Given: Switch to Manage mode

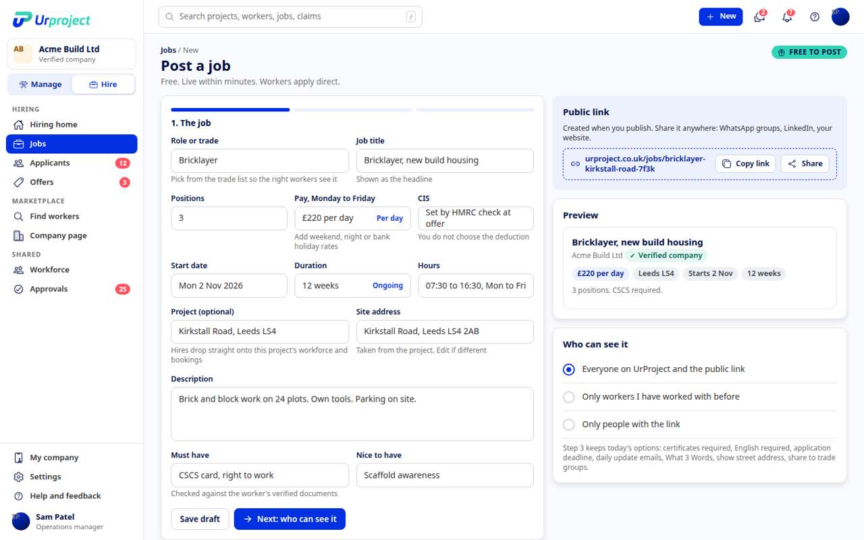Looking at the screenshot, I should pyautogui.click(x=40, y=84).
